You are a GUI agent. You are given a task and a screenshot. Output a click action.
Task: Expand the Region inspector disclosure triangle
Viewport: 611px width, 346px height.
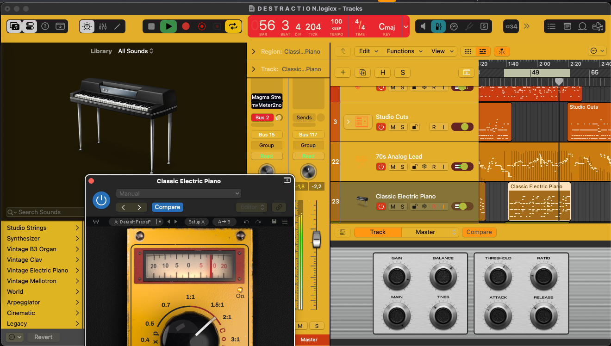(x=254, y=52)
